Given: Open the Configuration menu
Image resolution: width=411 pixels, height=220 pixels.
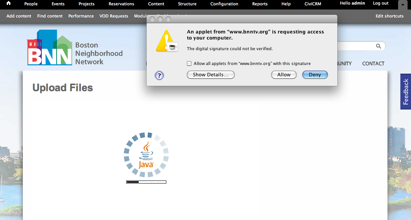Looking at the screenshot, I should click(x=224, y=4).
